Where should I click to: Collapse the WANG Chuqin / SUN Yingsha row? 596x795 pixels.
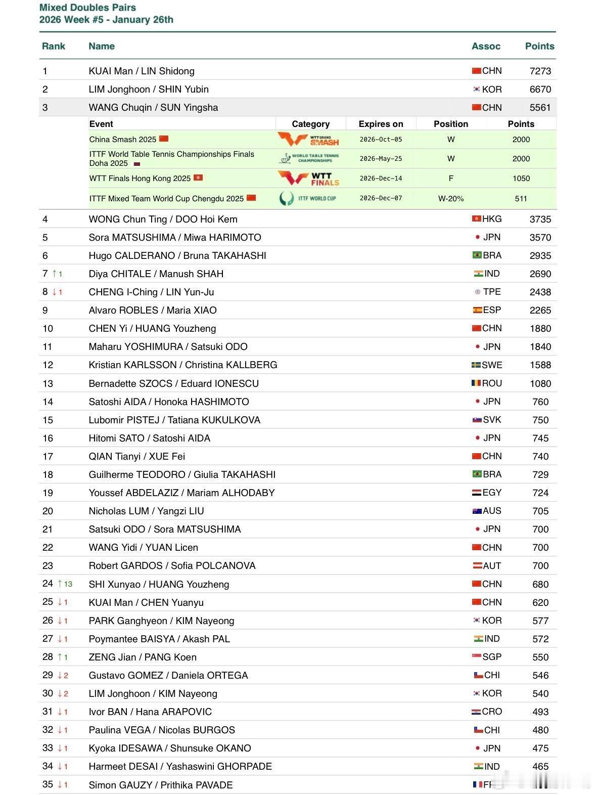click(x=298, y=107)
